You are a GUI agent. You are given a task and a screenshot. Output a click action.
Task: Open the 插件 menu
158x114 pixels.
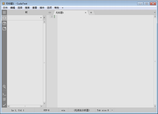click(x=42, y=8)
